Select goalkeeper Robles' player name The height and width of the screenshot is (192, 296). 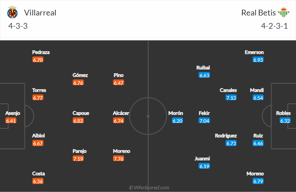(x=284, y=113)
